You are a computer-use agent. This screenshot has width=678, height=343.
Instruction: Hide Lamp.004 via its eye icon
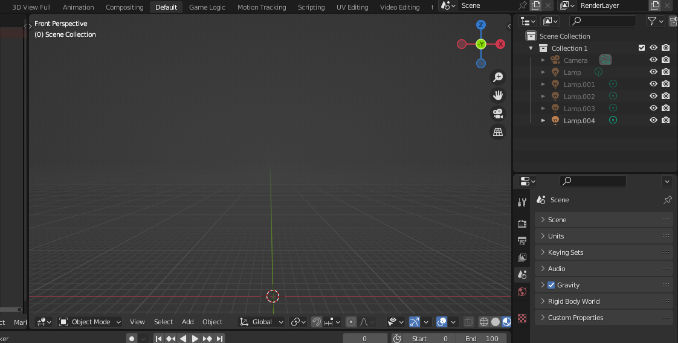(653, 121)
